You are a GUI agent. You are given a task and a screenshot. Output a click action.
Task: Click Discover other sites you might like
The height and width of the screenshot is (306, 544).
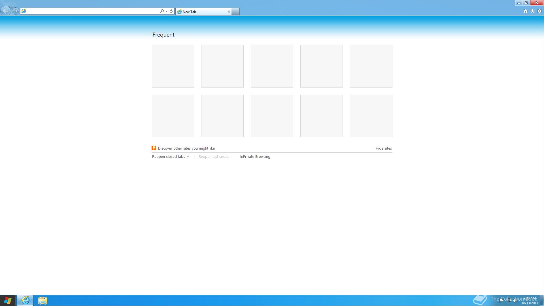point(186,148)
